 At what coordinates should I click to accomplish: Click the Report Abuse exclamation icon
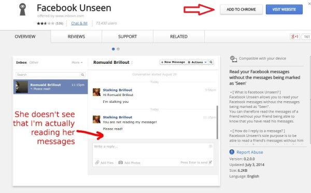232,152
